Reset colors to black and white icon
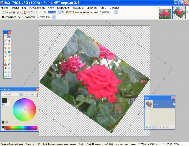The height and width of the screenshot is (146, 189). click(x=3, y=105)
